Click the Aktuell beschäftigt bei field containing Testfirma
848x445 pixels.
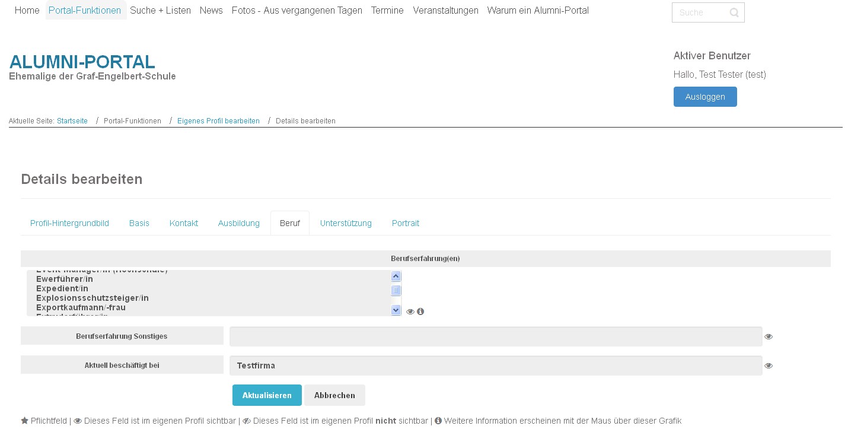coord(496,365)
